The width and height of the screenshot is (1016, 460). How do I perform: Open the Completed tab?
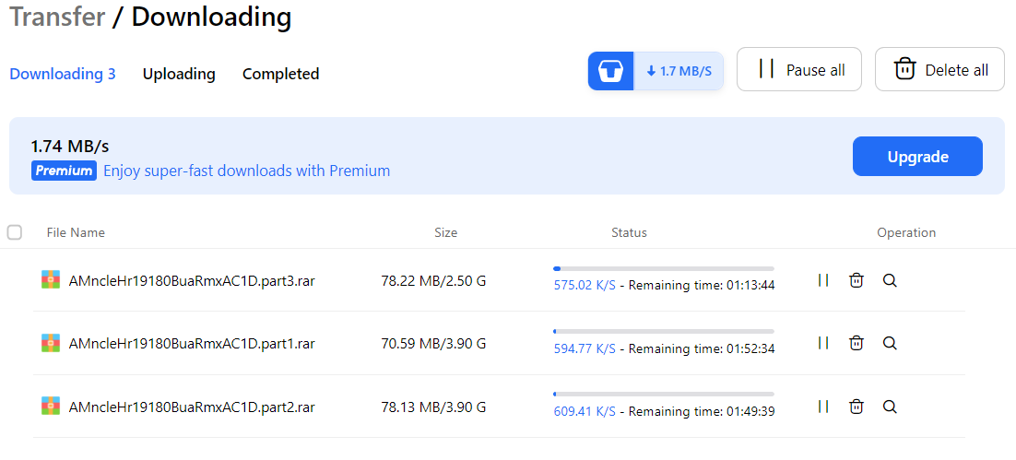click(280, 74)
